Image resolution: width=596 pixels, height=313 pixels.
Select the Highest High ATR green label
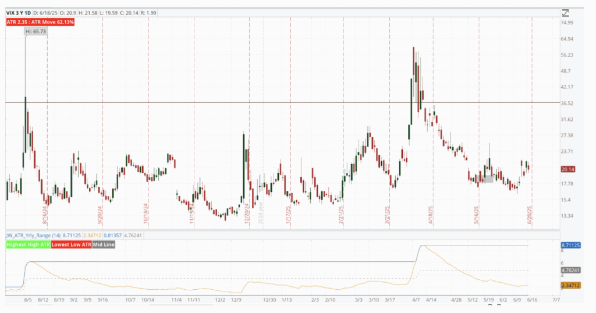[28, 244]
